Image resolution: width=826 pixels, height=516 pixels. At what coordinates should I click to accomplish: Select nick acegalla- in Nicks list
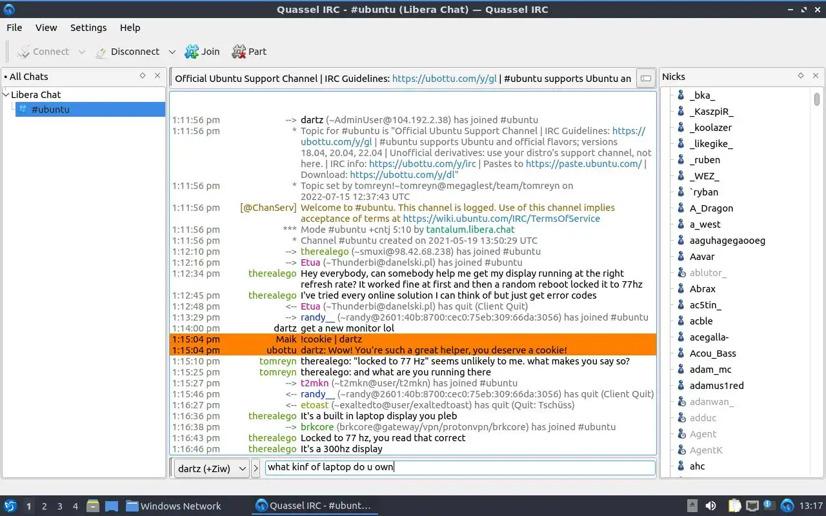[709, 337]
